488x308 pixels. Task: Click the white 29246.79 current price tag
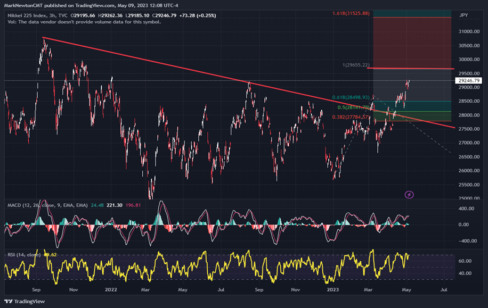(x=470, y=80)
